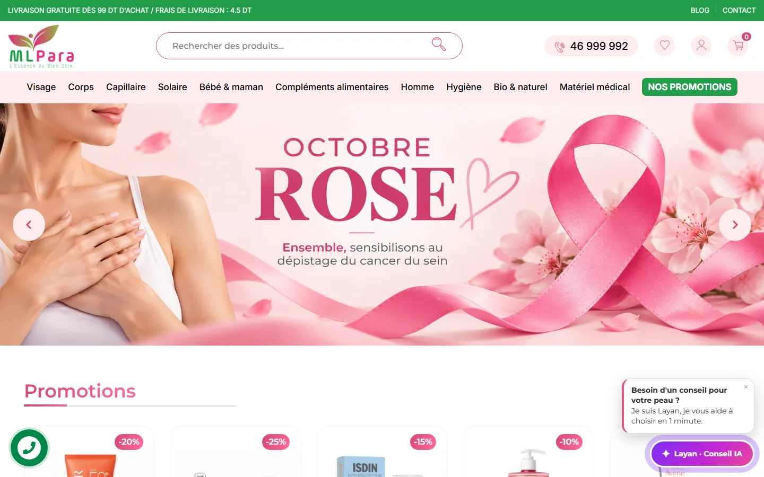The height and width of the screenshot is (477, 764).
Task: Click the Octobre Rose banner image
Action: [382, 224]
